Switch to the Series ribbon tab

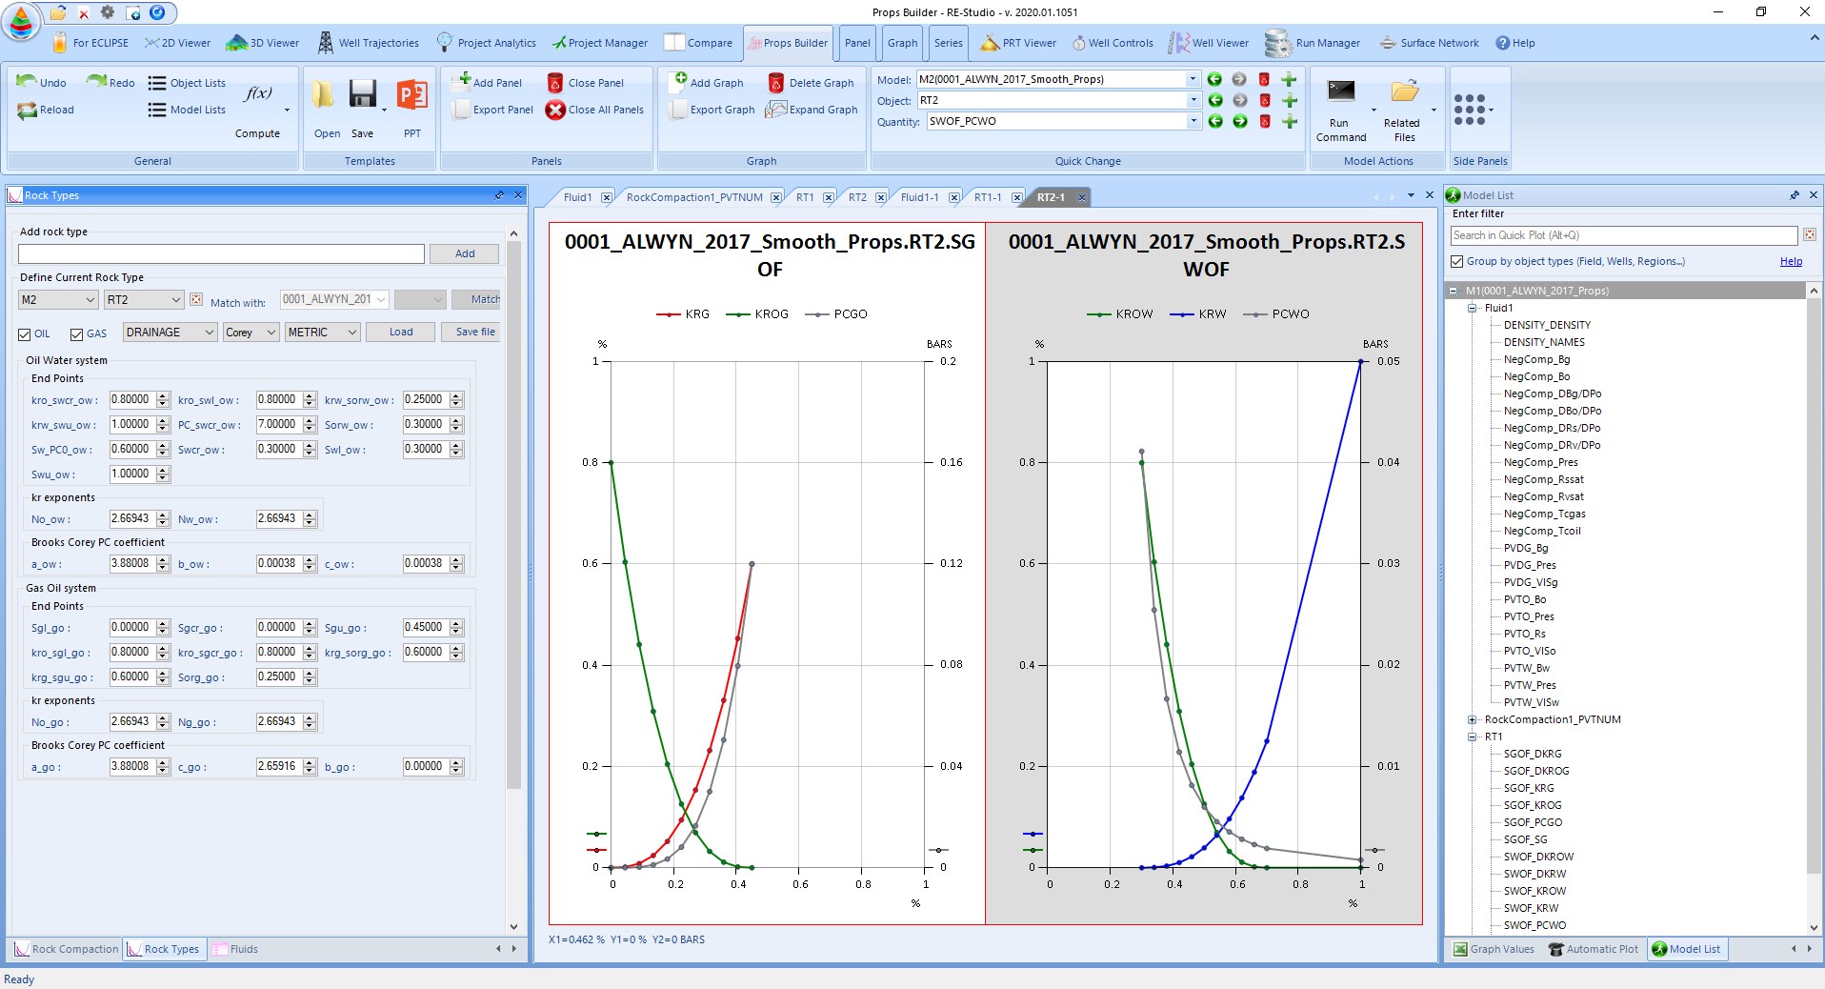pos(948,43)
